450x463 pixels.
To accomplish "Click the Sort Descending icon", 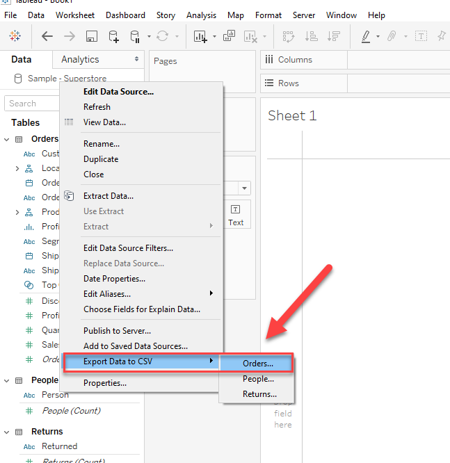I will pyautogui.click(x=334, y=36).
